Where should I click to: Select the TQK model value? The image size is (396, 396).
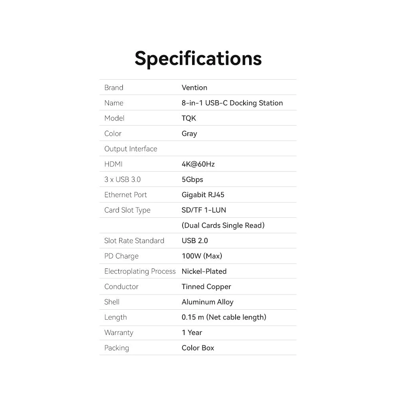point(189,118)
